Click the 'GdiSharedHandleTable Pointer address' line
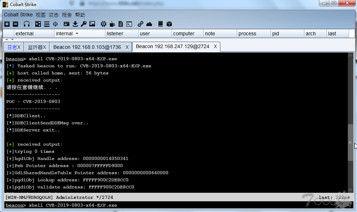 tap(87, 173)
